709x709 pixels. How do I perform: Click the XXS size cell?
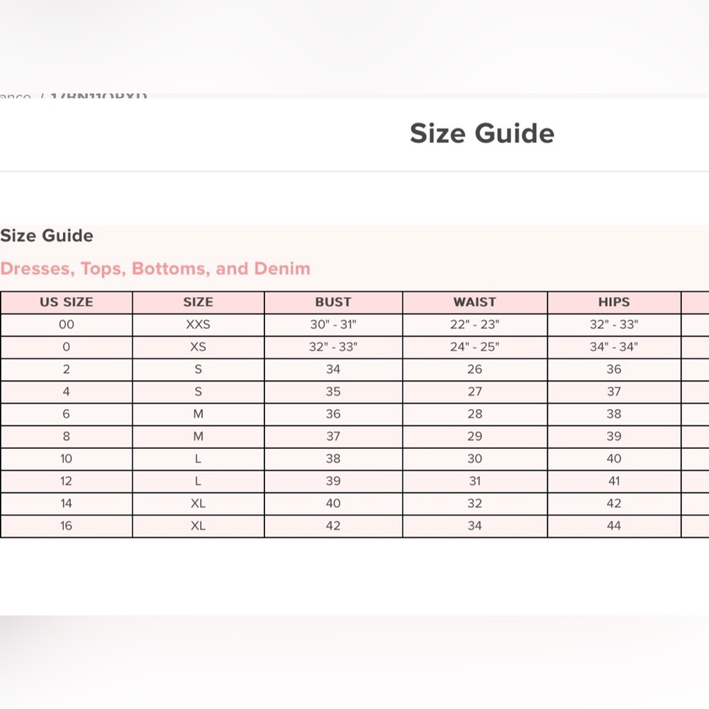click(x=198, y=325)
